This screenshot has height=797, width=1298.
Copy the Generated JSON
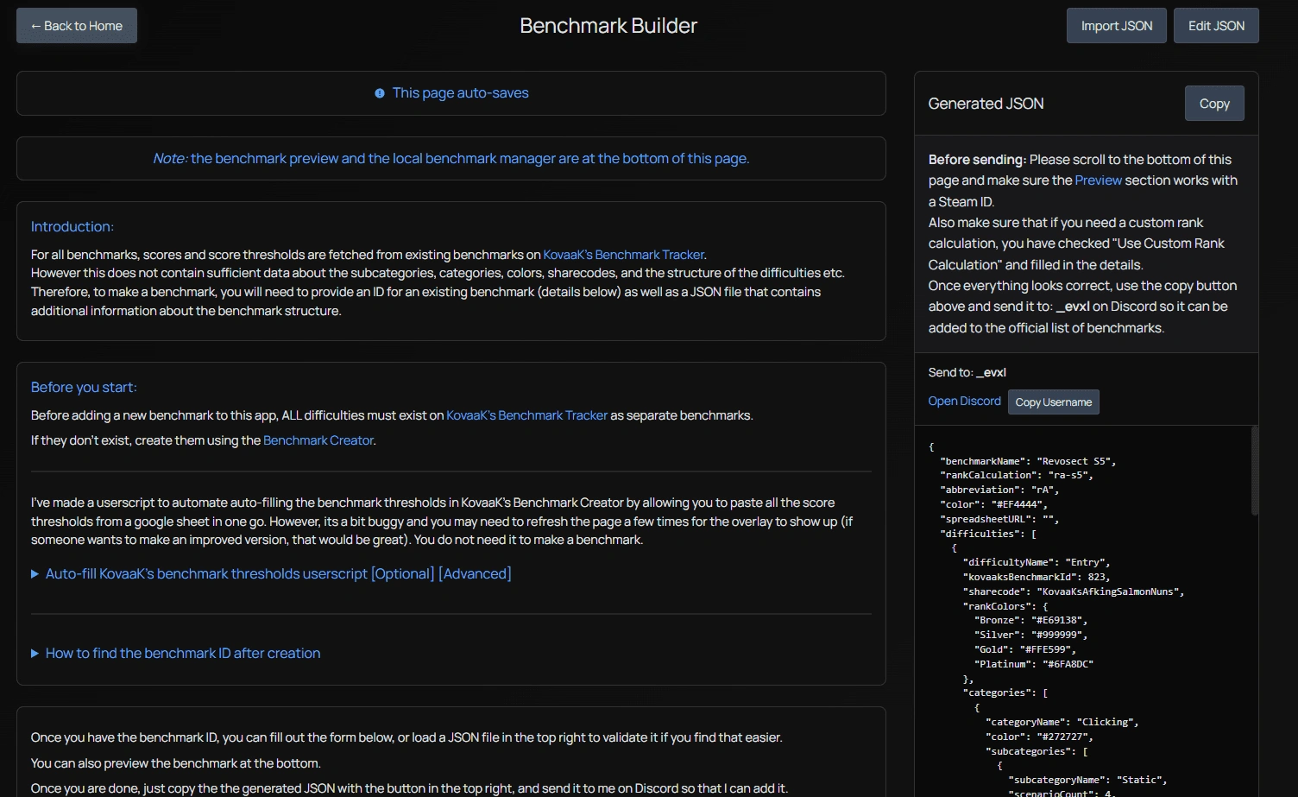1213,103
